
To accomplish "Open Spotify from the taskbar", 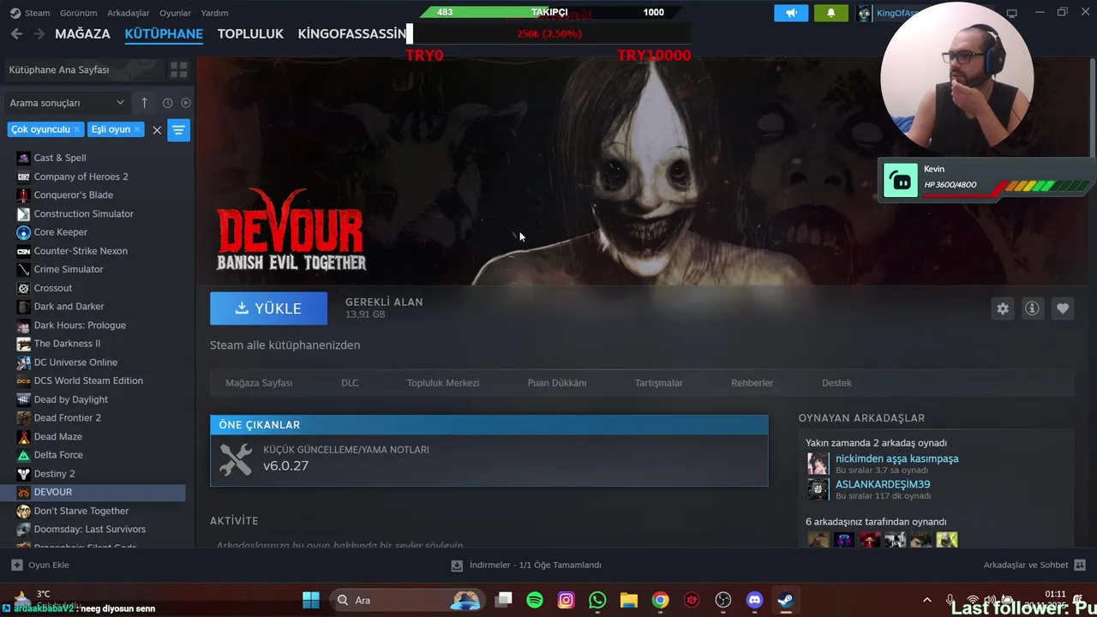I will 535,600.
